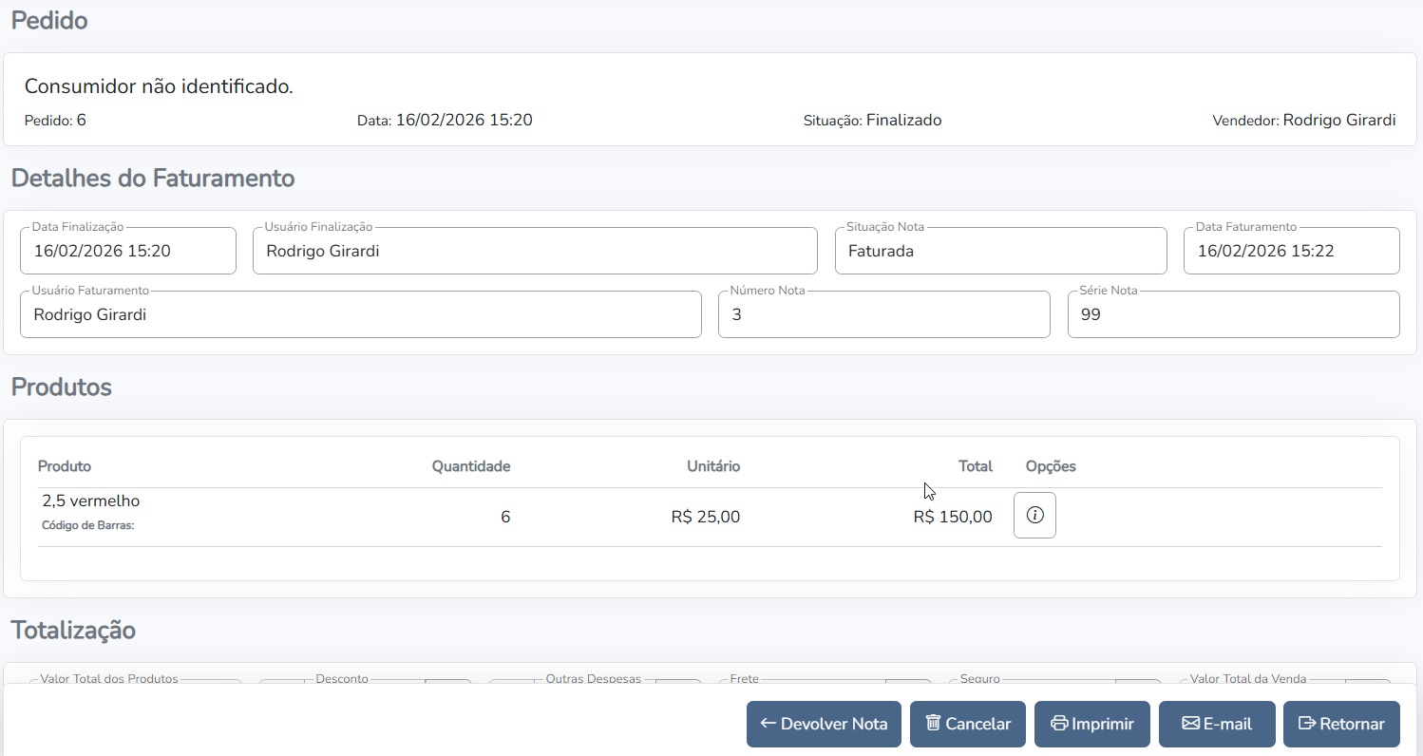Go back using the Retornar button

(x=1340, y=724)
